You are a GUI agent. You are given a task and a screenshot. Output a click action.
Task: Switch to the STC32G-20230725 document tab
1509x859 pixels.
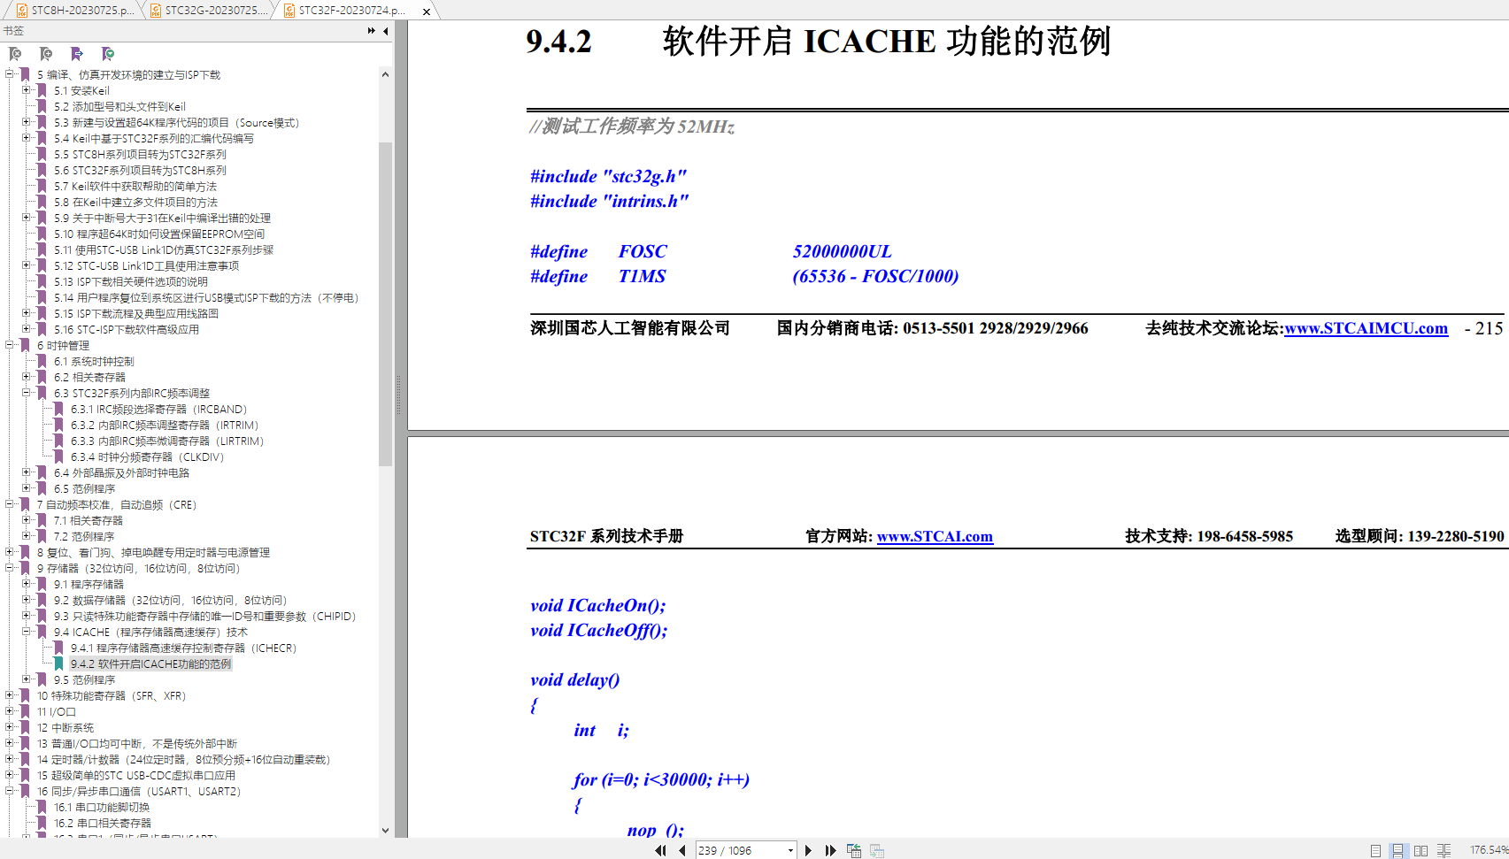point(209,11)
